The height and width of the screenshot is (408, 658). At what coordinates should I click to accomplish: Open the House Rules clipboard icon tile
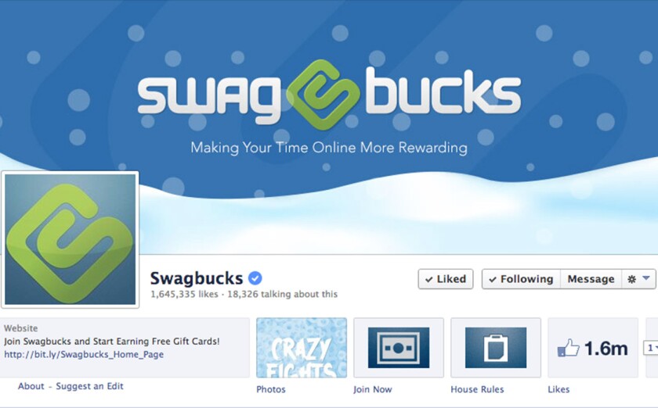click(x=496, y=348)
